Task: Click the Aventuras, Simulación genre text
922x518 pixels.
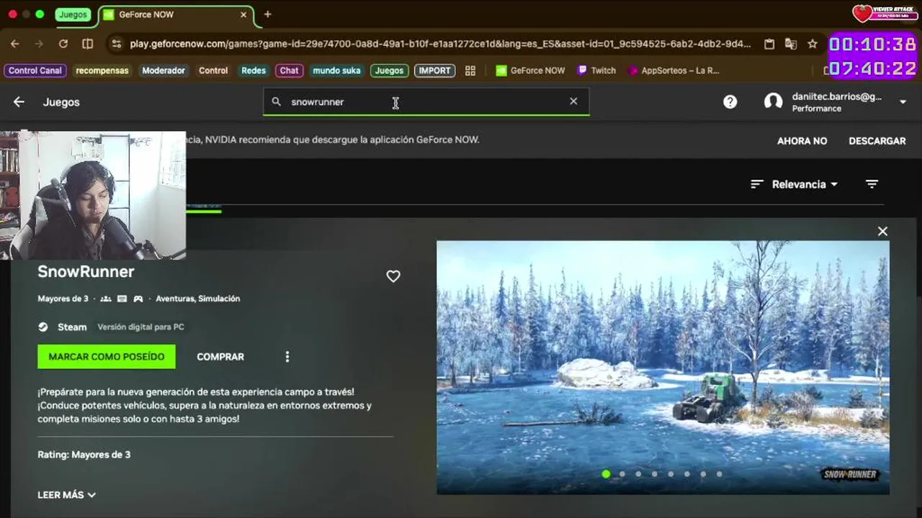Action: click(198, 299)
